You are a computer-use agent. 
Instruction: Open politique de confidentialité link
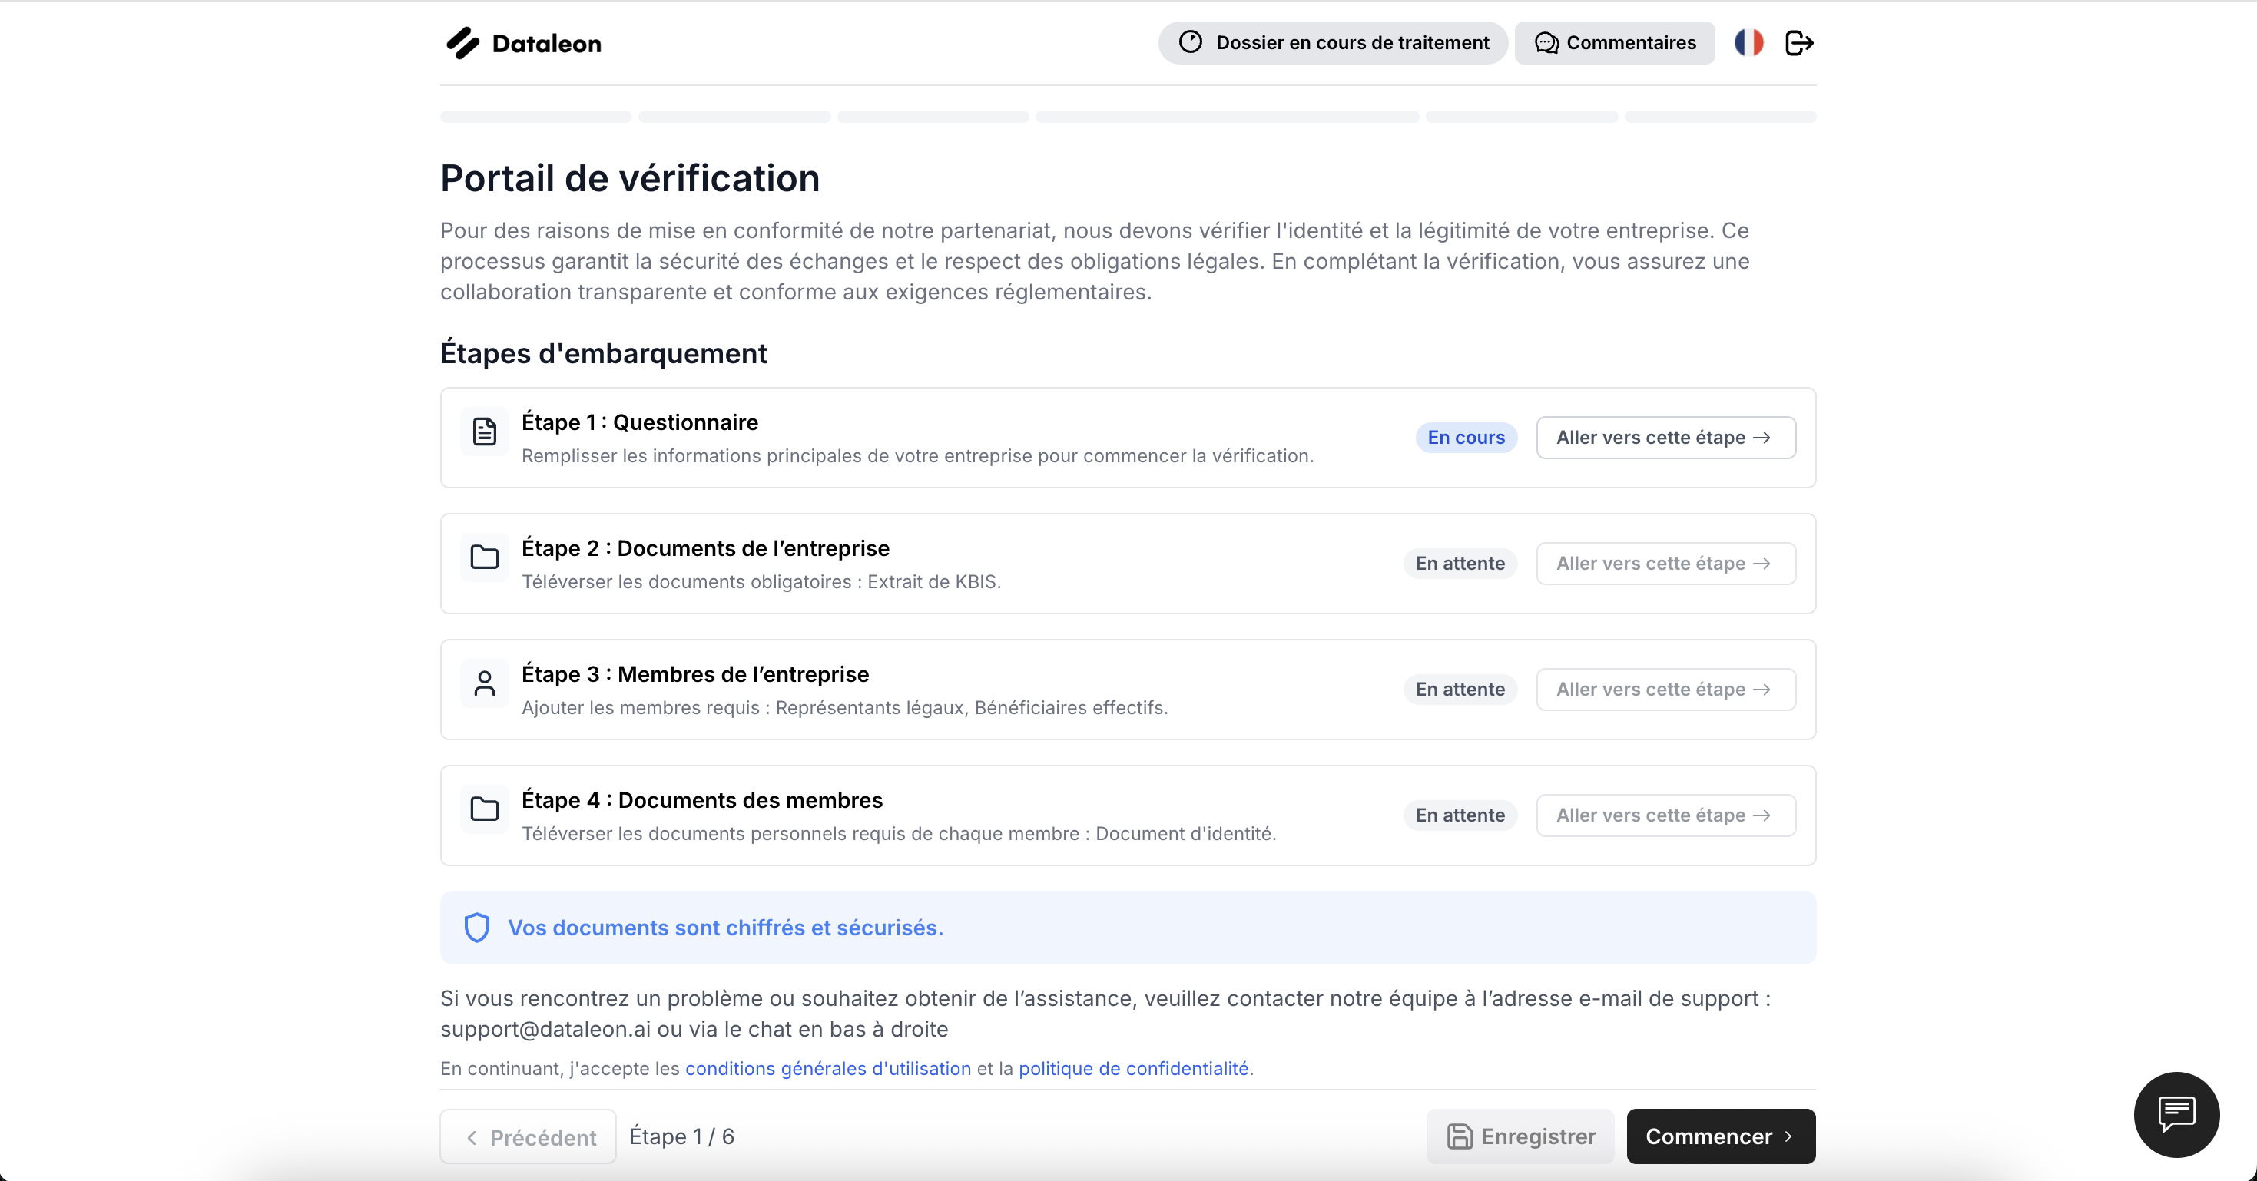pyautogui.click(x=1134, y=1069)
